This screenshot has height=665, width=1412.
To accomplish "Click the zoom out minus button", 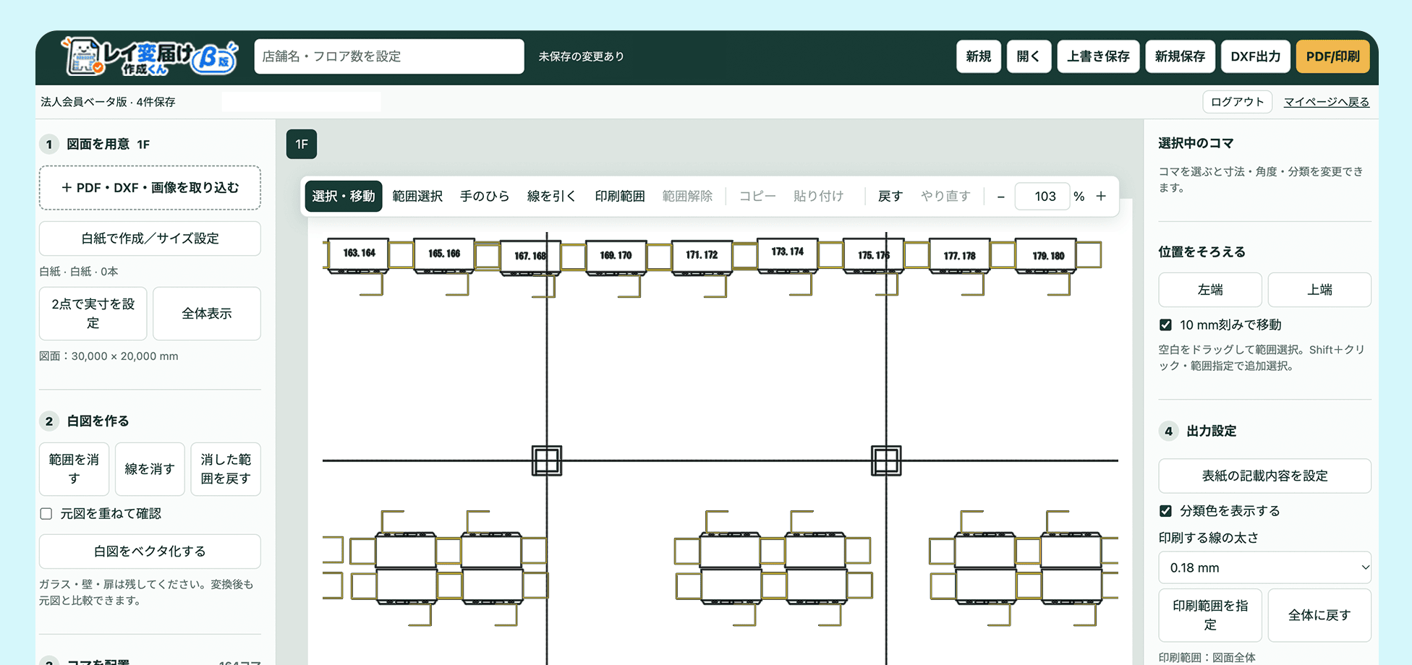I will point(1000,197).
